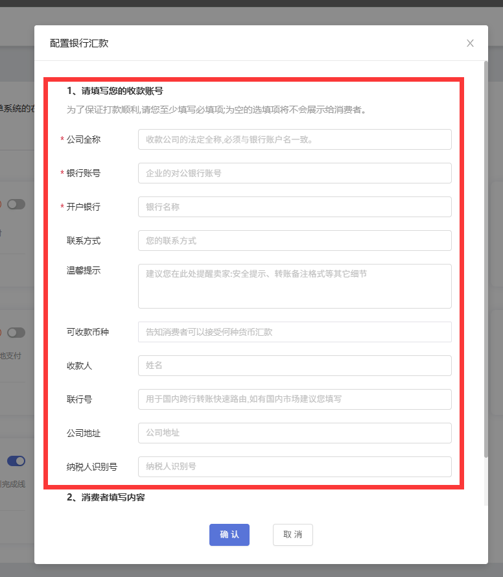Screen dimensions: 503x577
Task: Click the 配置银行汇款 dialog title
Action: click(79, 43)
